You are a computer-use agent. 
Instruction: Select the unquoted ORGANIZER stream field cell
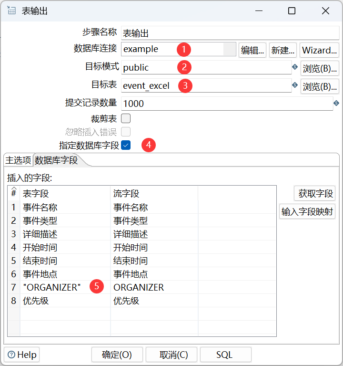(x=154, y=287)
